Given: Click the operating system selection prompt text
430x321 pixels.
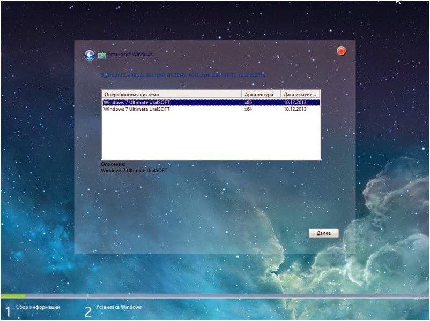Looking at the screenshot, I should point(183,75).
